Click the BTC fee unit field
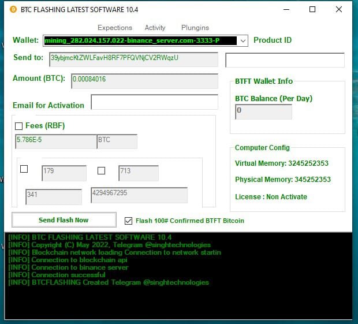358x324 pixels. (117, 141)
